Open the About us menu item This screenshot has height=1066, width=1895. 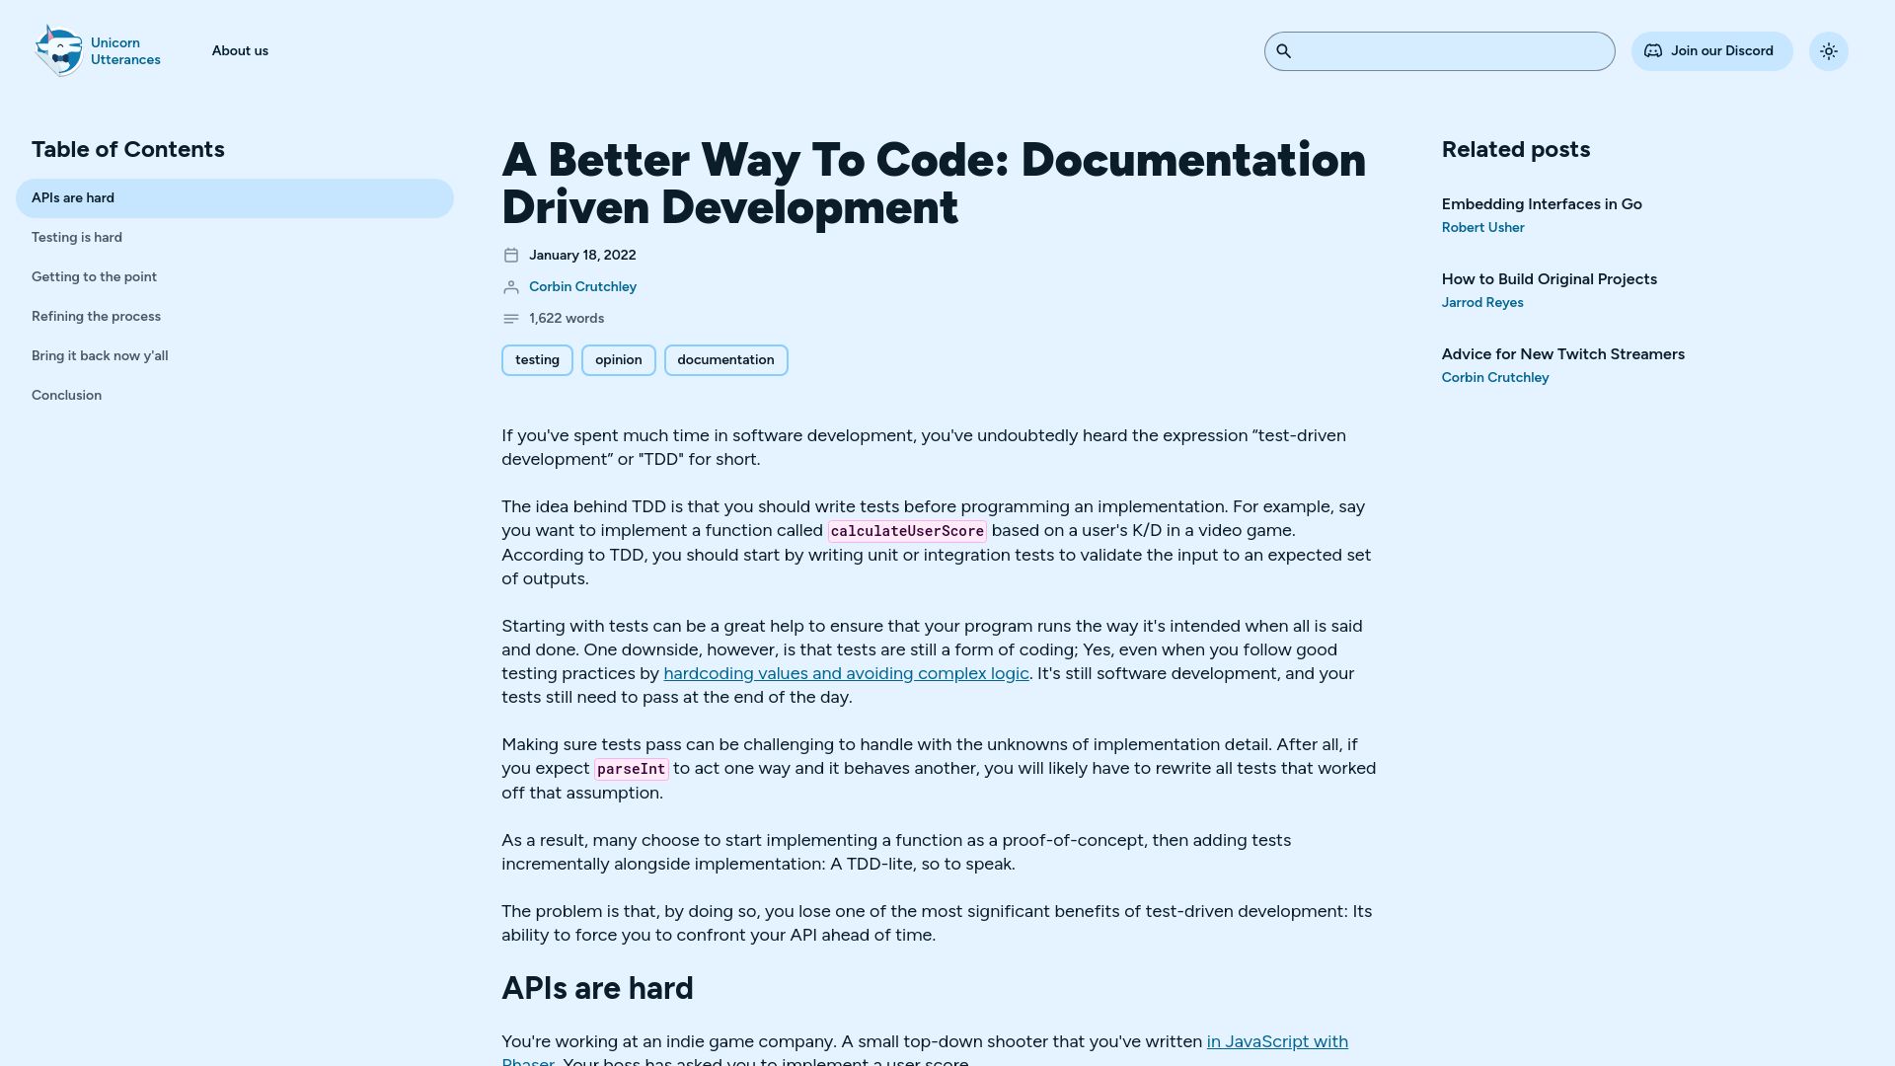click(240, 51)
